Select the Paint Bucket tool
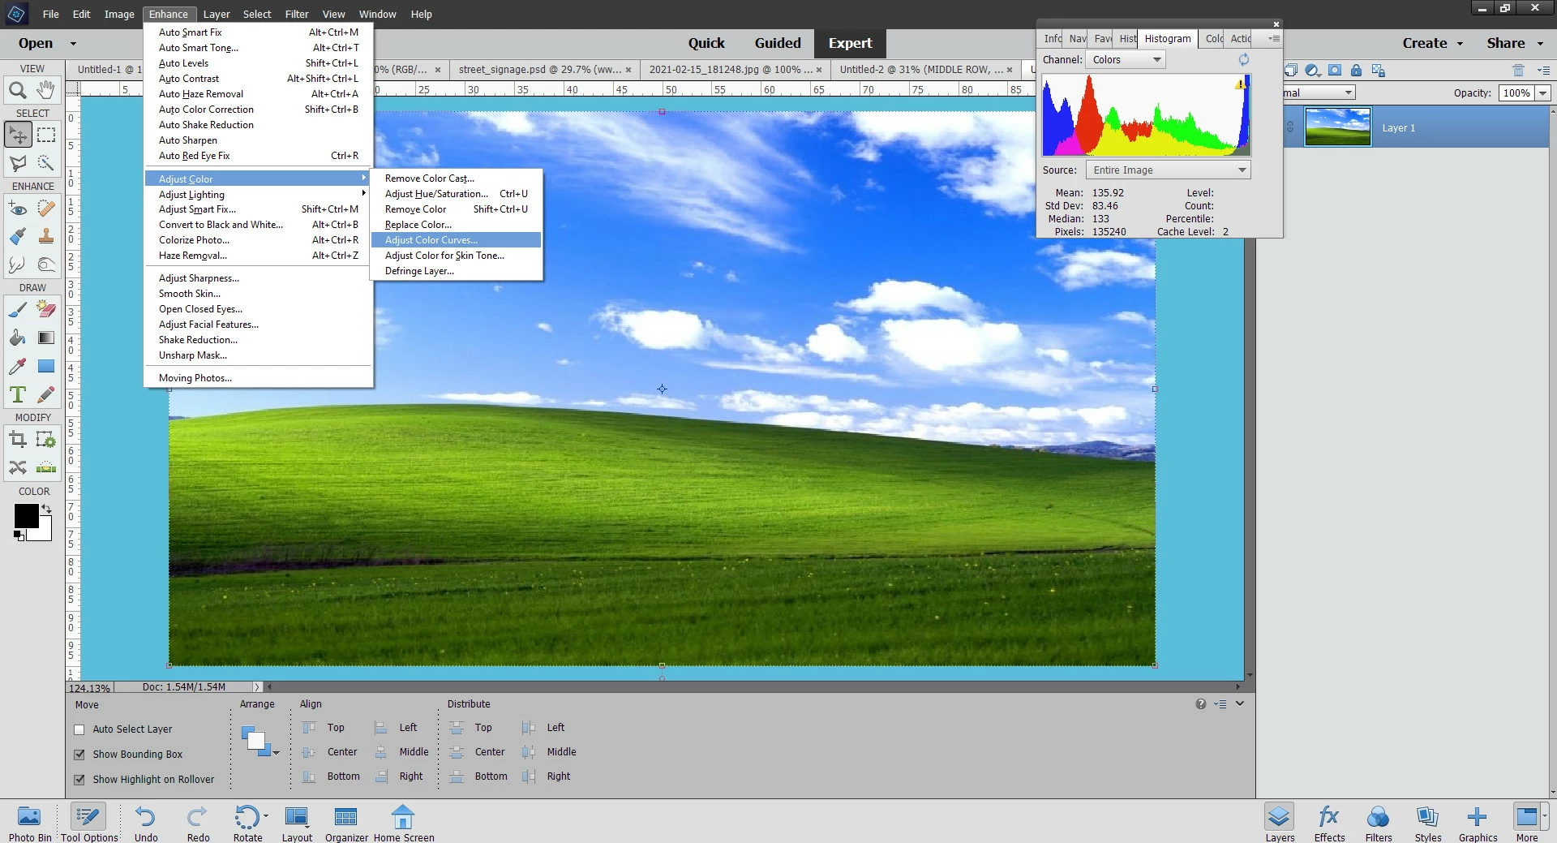The width and height of the screenshot is (1557, 843). click(17, 338)
